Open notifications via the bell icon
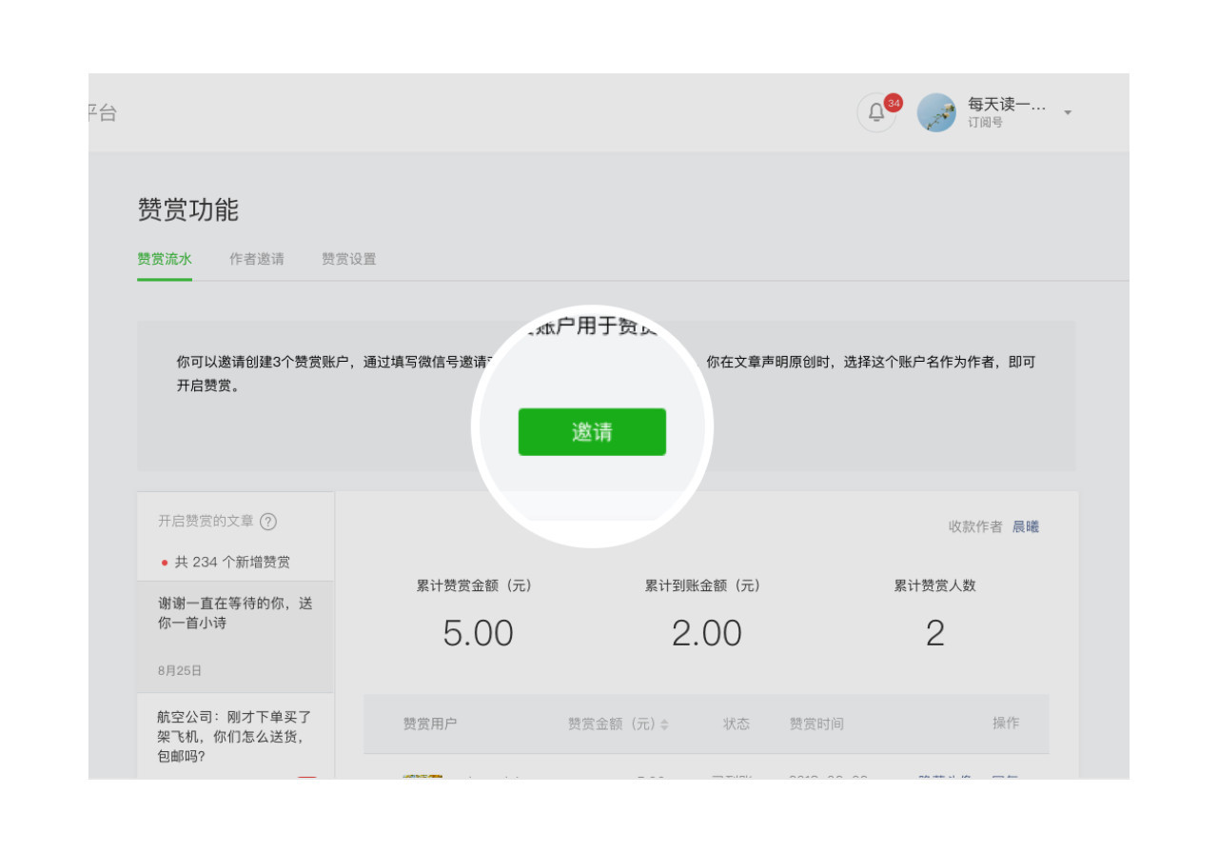Screen dimensions: 1218x852 (x=875, y=113)
